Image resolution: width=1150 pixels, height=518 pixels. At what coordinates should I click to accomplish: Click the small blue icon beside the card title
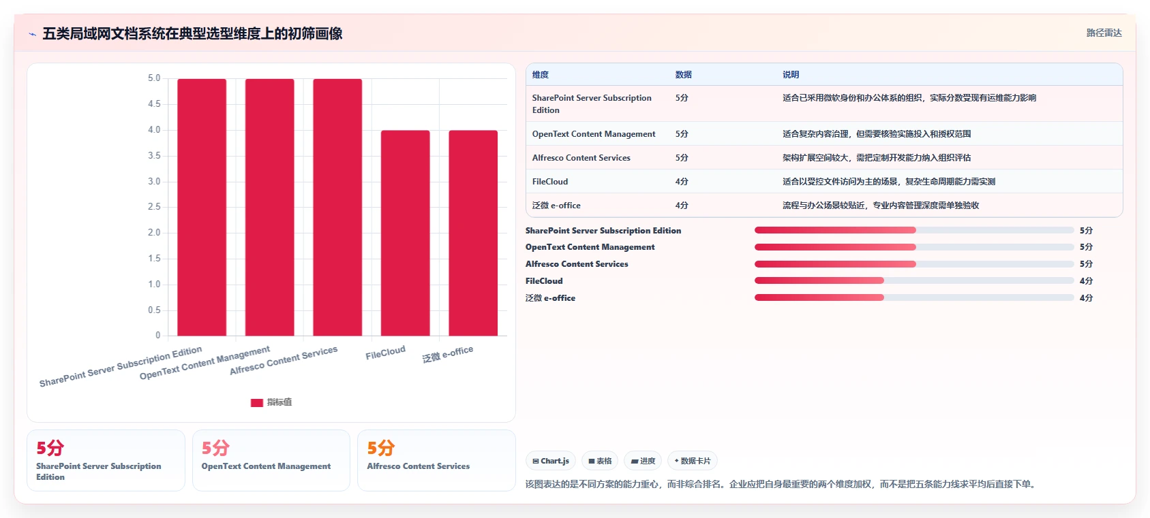(x=33, y=34)
